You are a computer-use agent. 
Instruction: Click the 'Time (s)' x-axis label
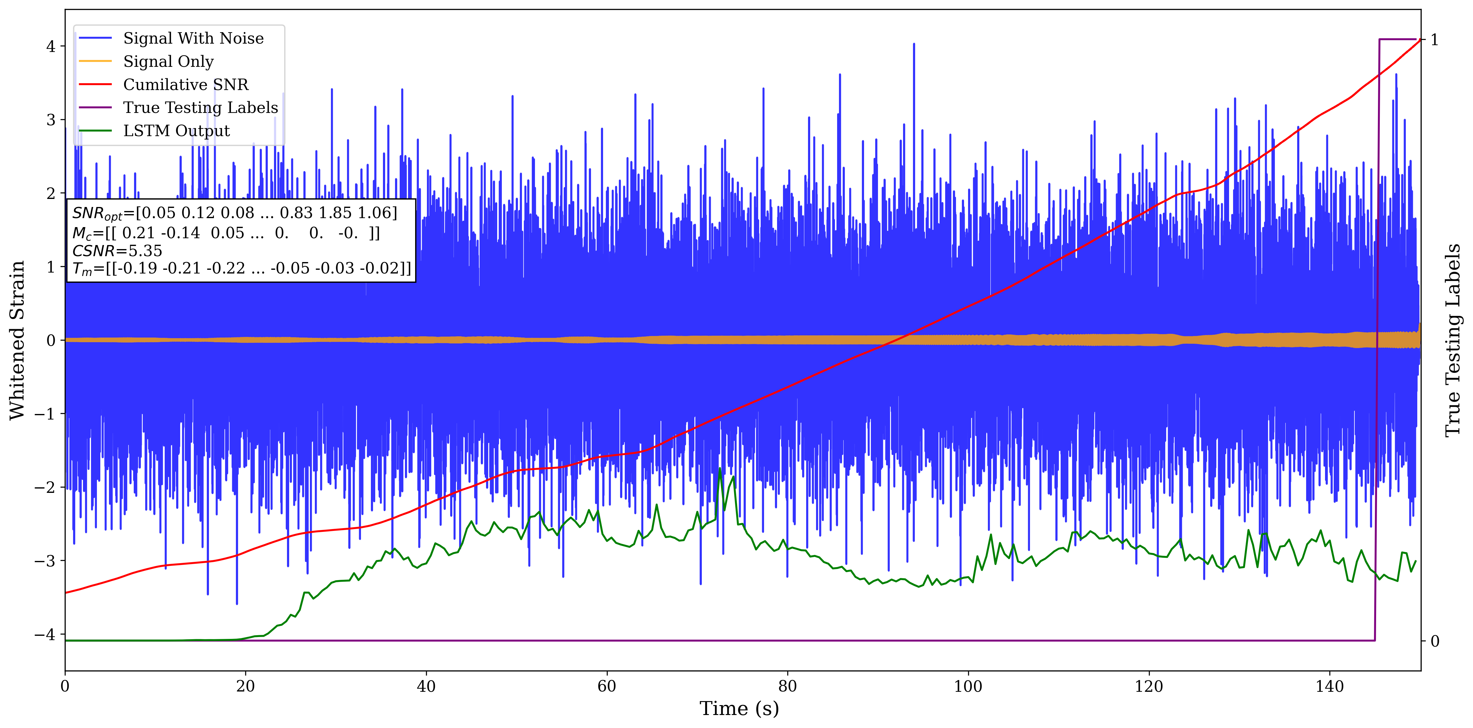[x=739, y=709]
